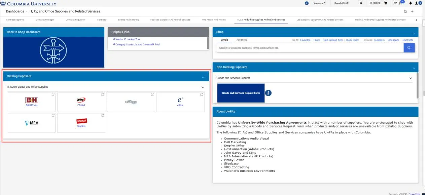The height and width of the screenshot is (195, 425).
Task: Show more dashboard tabs with right chevron
Action: pos(417,20)
